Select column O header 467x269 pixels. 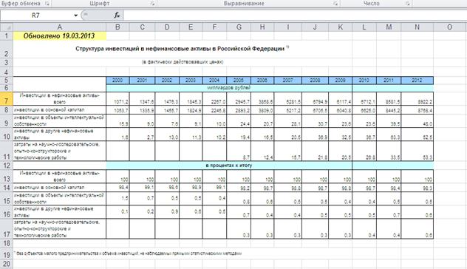click(450, 27)
